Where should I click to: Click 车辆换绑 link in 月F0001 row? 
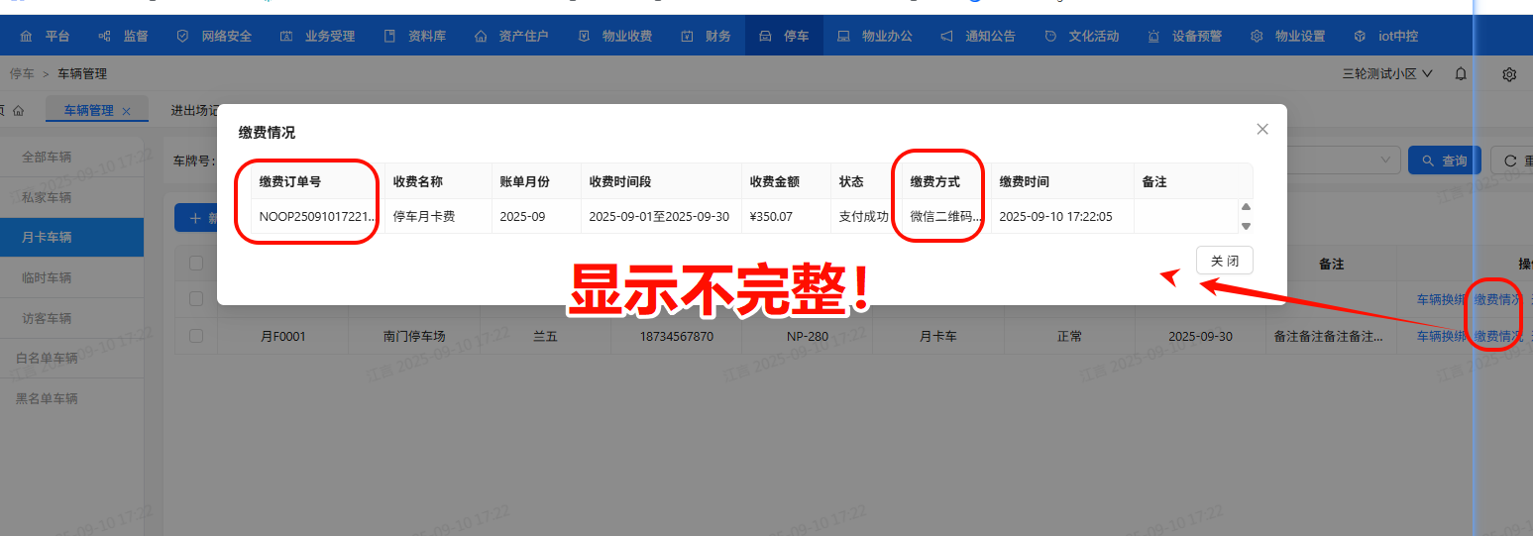click(x=1441, y=336)
